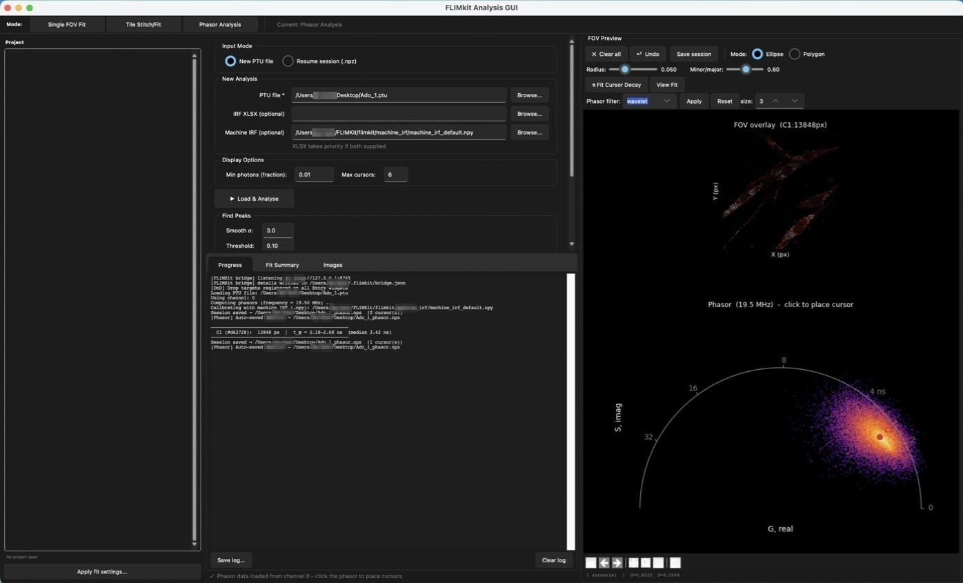Click the Max cursors input field
Image resolution: width=963 pixels, height=583 pixels.
coord(395,175)
